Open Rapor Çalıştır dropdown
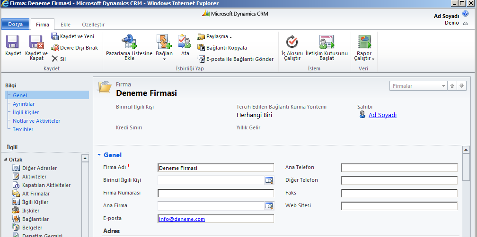 coord(364,47)
